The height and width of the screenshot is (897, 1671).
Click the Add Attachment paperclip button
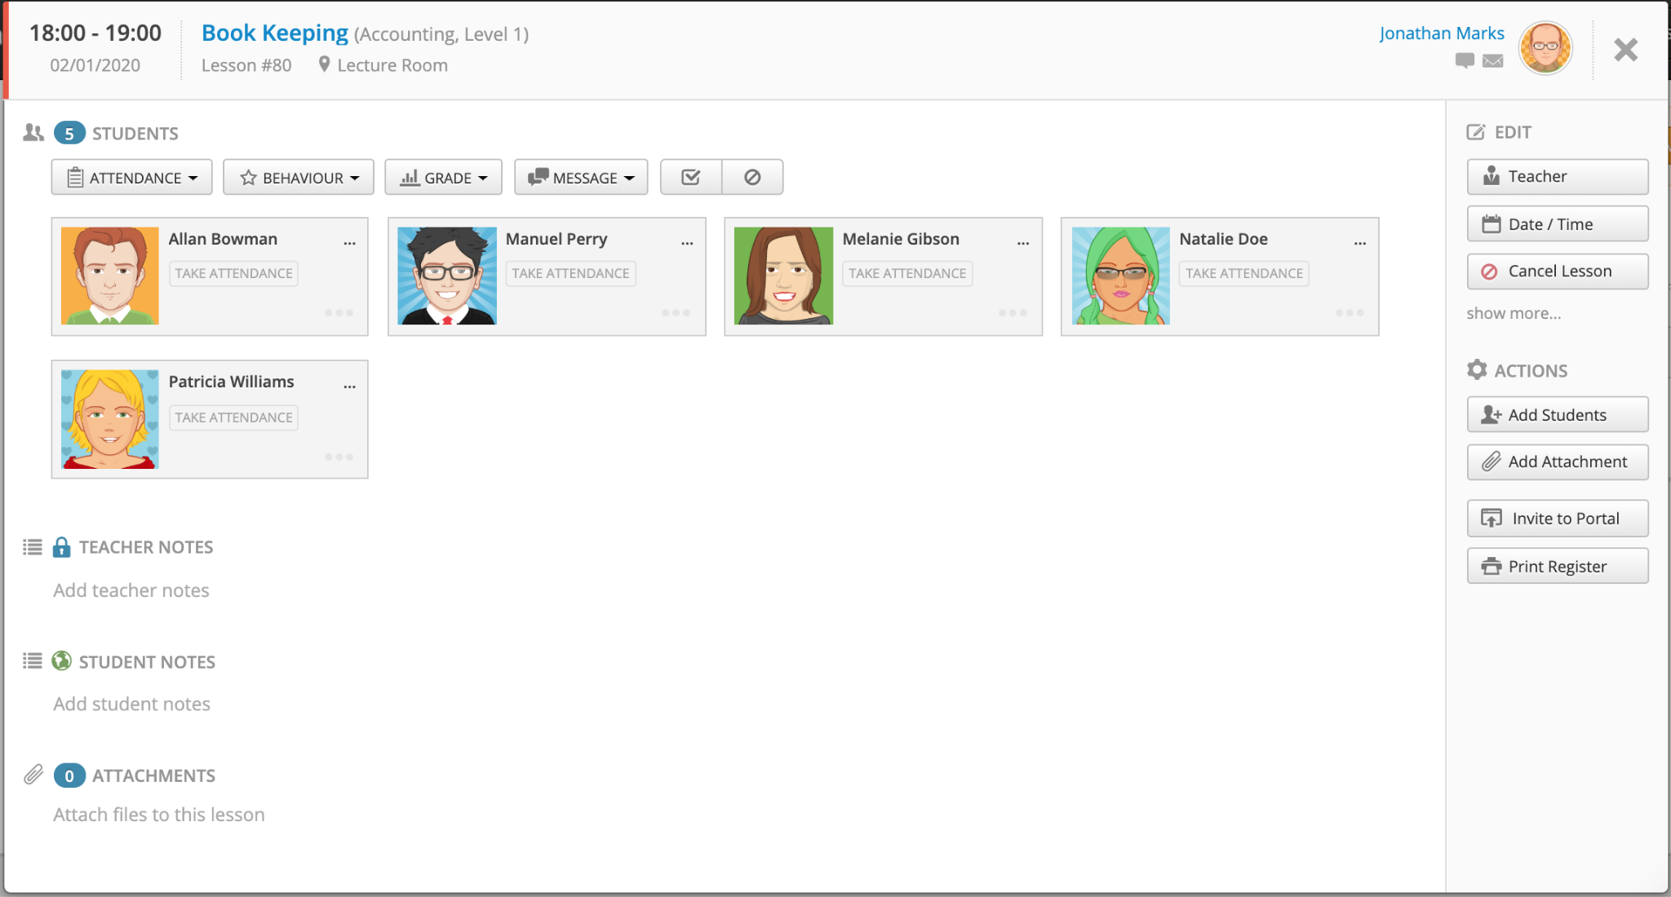[x=1557, y=462]
